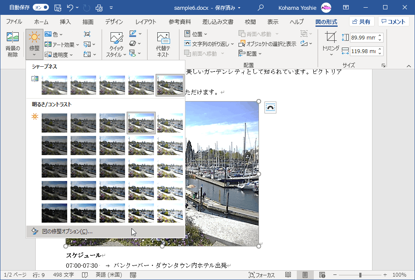Collapse the ribbon with the chevron

click(409, 66)
